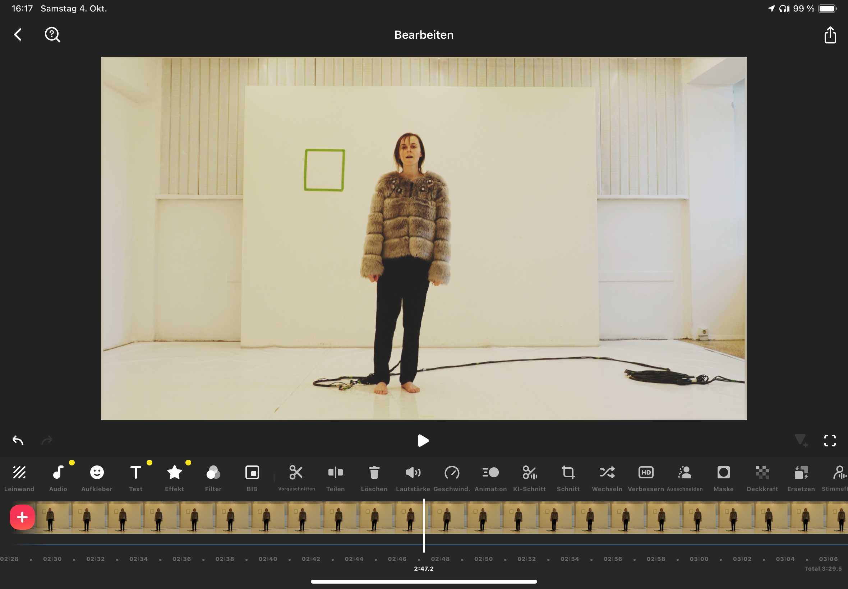The image size is (848, 589).
Task: Click the 03:04 mark on the timeline ruler
Action: 785,559
